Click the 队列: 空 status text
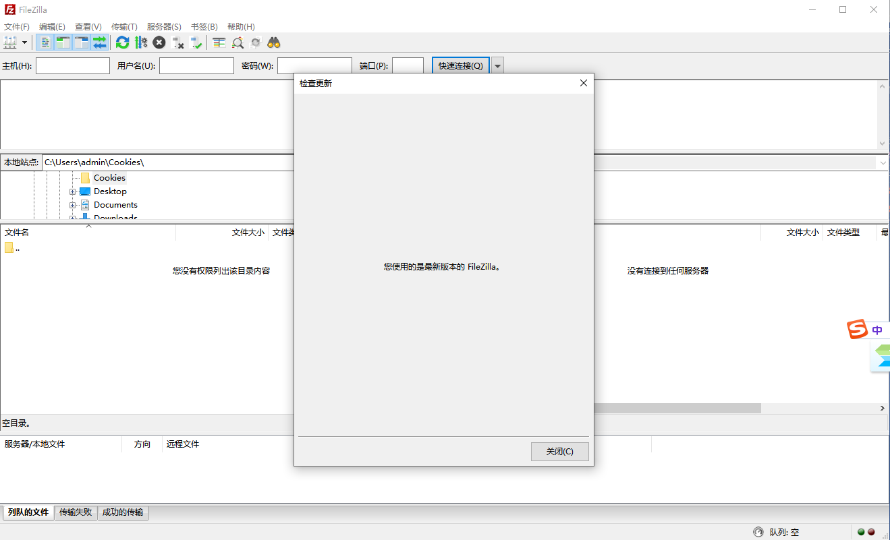The height and width of the screenshot is (540, 890). pos(784,532)
